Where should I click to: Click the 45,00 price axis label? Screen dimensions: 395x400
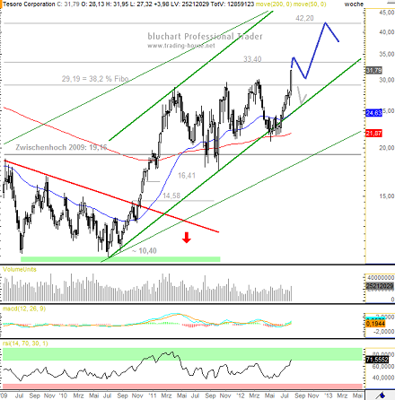386,13
